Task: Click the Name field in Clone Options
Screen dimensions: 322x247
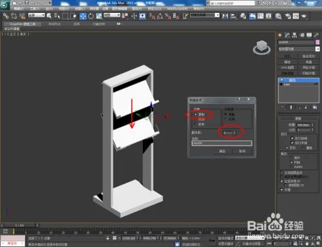Action: point(222,143)
